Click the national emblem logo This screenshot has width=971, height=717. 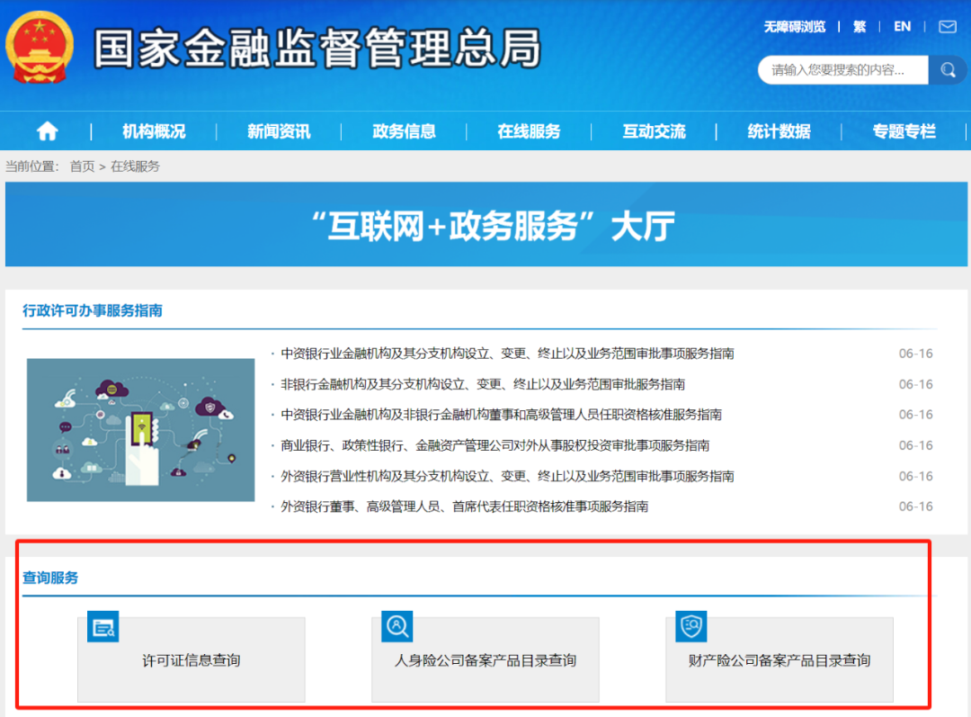pos(37,47)
